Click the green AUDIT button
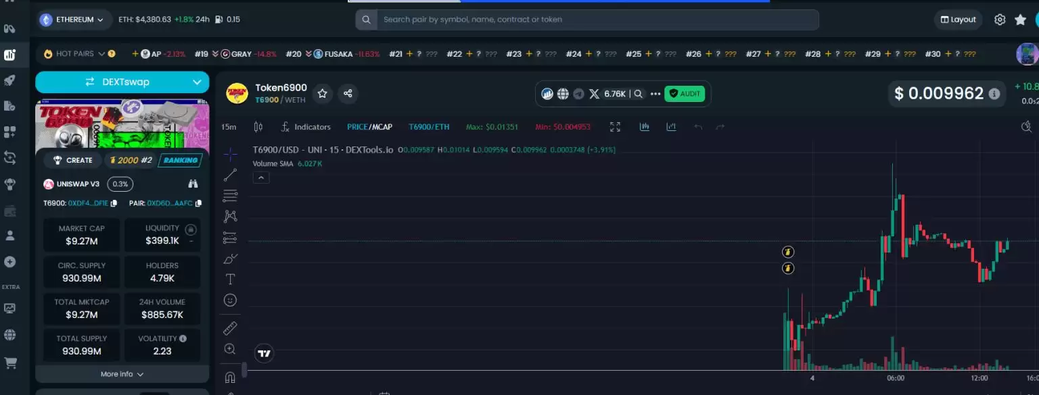 (x=685, y=94)
